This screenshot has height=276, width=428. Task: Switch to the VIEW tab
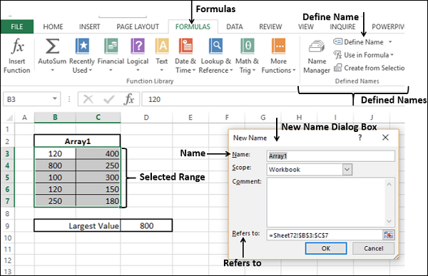306,27
